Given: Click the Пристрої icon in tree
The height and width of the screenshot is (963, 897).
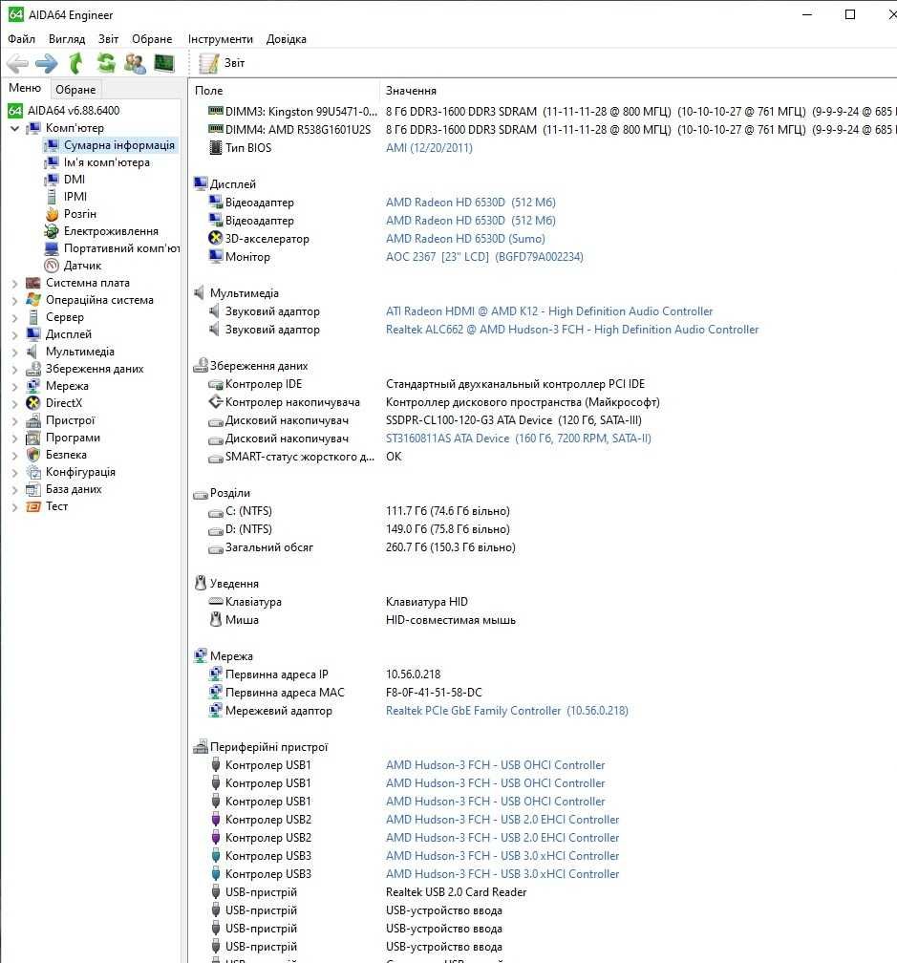Looking at the screenshot, I should pos(33,420).
